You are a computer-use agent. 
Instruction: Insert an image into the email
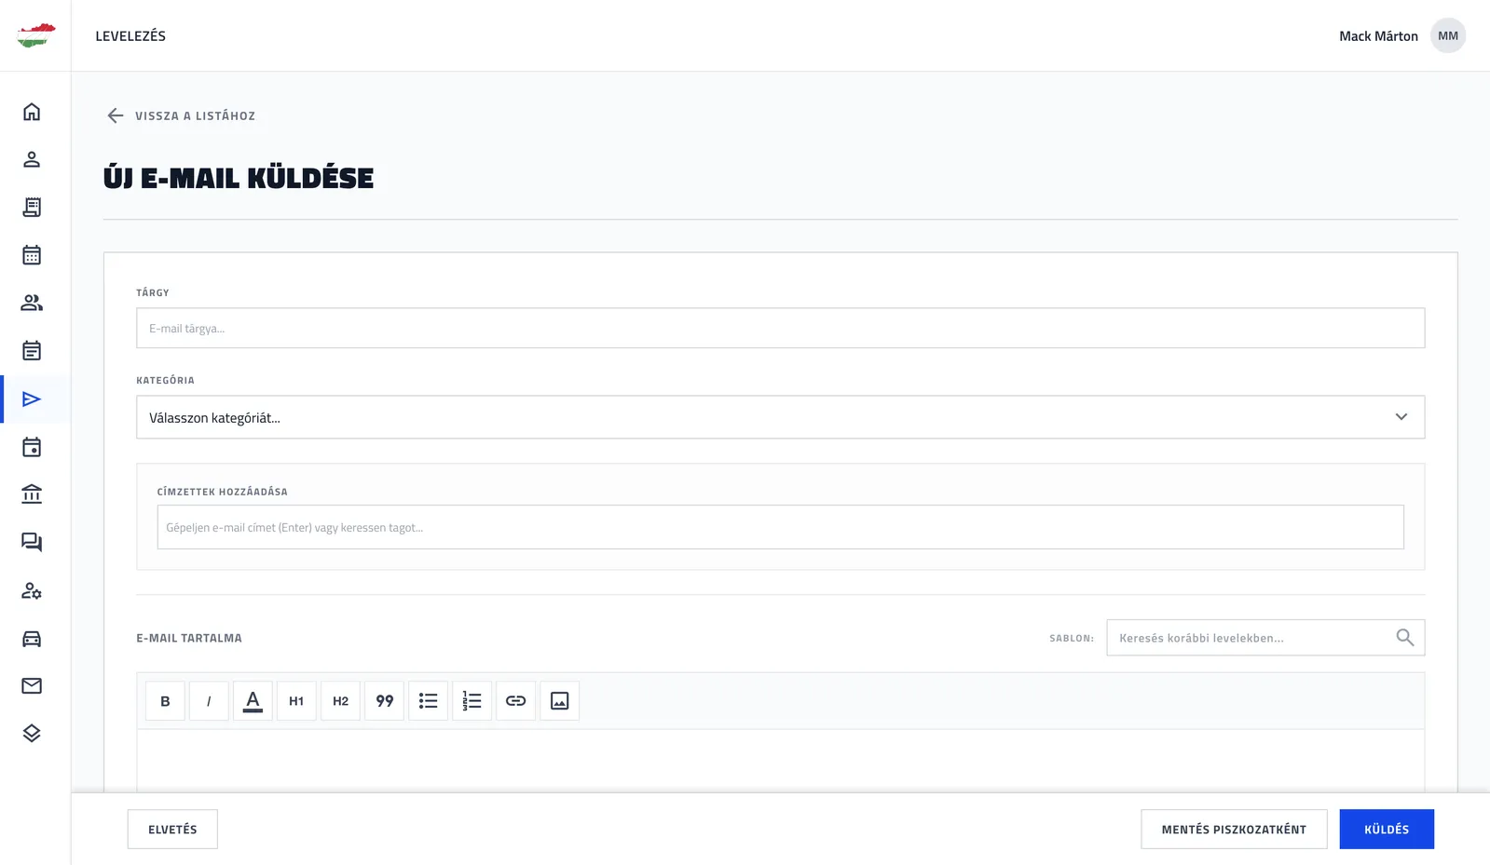560,701
